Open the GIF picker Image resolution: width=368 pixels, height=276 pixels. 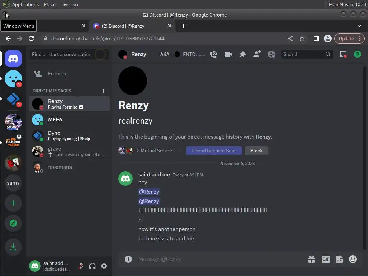tap(326, 259)
